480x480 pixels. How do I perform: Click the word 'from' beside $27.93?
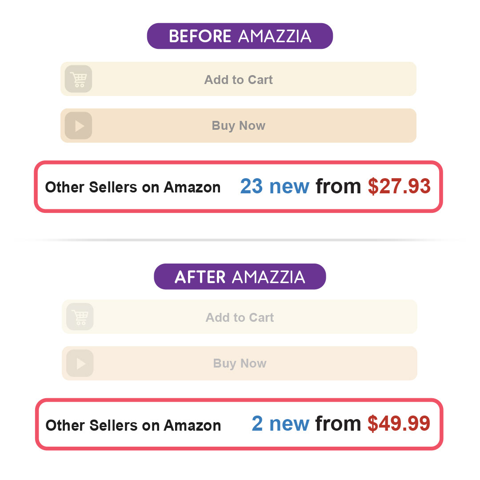(x=338, y=186)
